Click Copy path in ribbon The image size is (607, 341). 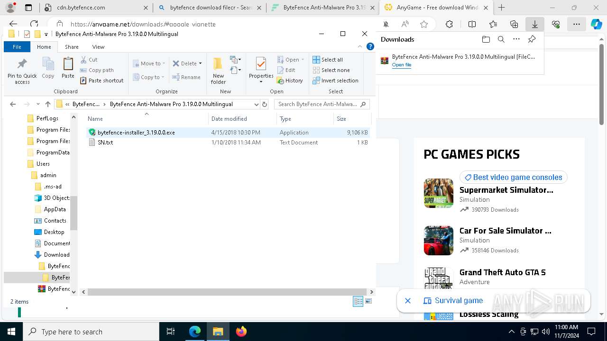97,70
